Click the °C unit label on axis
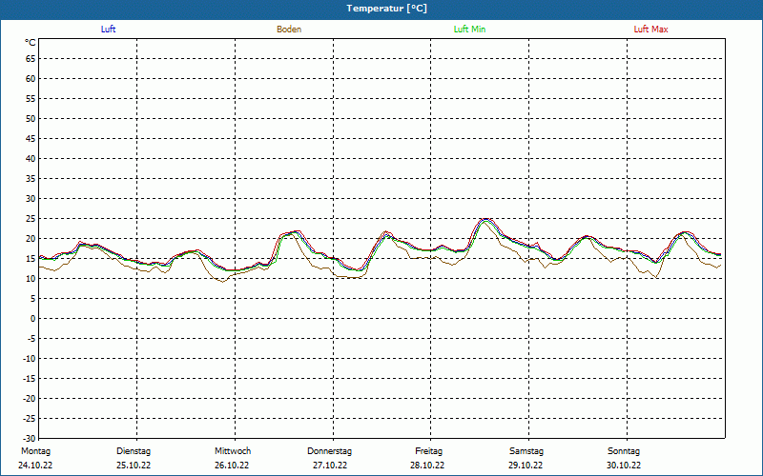This screenshot has width=763, height=476. pos(31,43)
